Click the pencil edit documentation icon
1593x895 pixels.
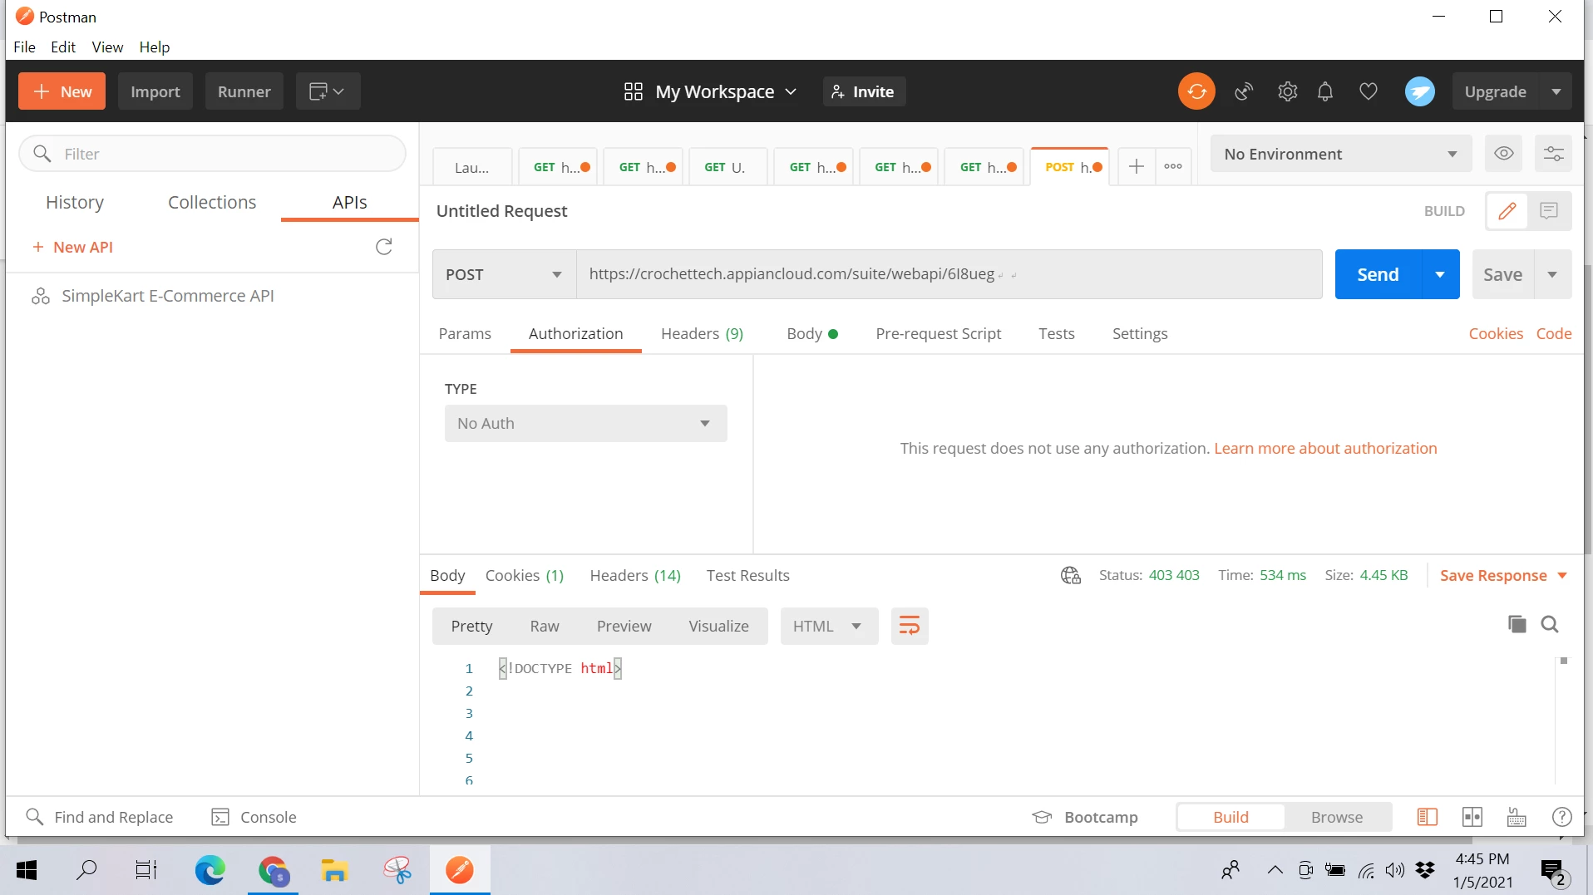point(1507,211)
